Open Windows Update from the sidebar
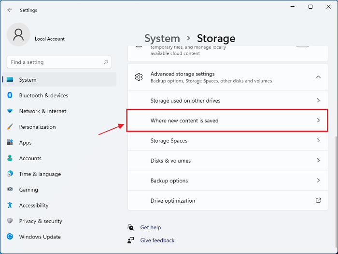The width and height of the screenshot is (338, 254). [40, 237]
